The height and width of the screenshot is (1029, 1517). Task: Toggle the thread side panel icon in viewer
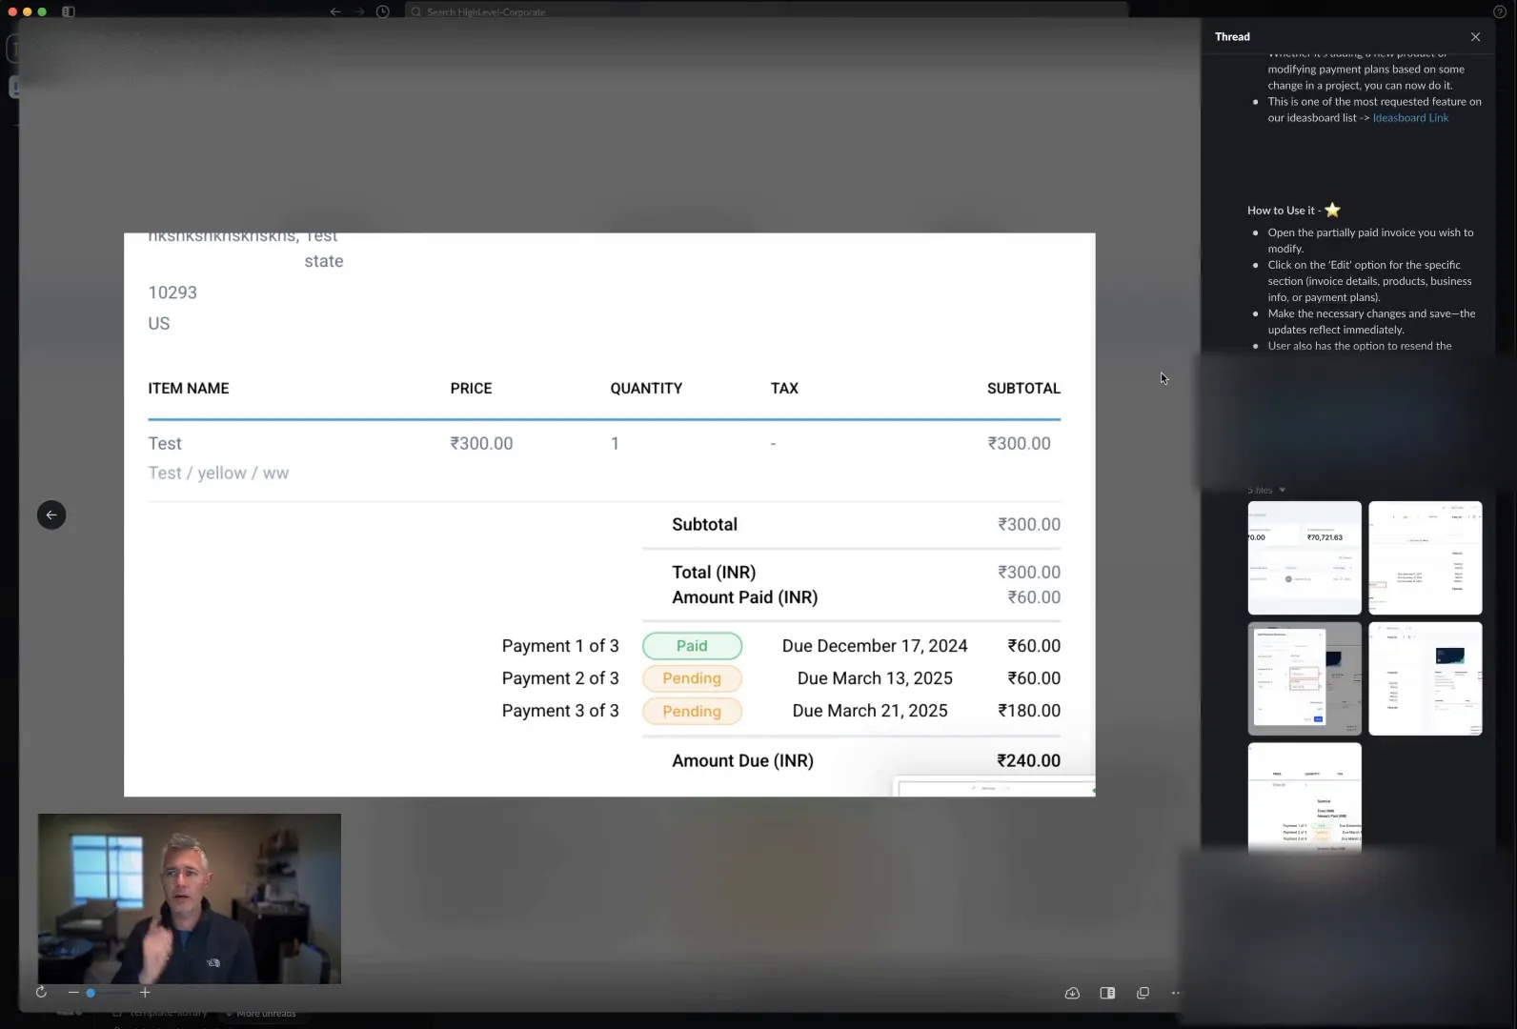tap(1107, 993)
